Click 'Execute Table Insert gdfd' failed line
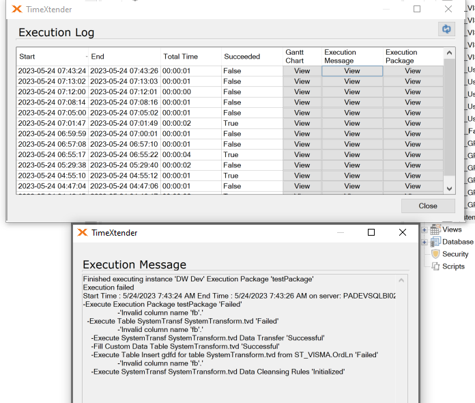The image size is (475, 403). (x=235, y=355)
